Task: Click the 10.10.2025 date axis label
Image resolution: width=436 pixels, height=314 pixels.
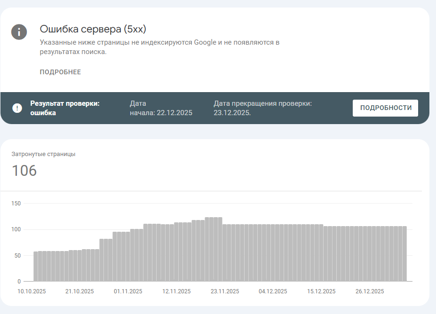Action: click(x=32, y=291)
